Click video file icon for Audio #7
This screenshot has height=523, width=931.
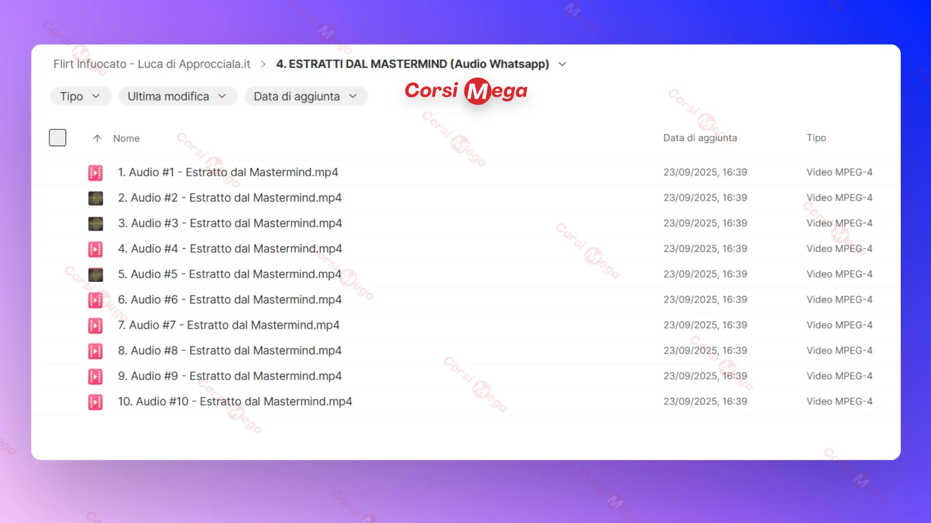[95, 326]
